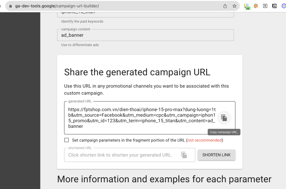Enable campaign parameters in URL fragment checkbox
The height and width of the screenshot is (189, 286).
(67, 140)
